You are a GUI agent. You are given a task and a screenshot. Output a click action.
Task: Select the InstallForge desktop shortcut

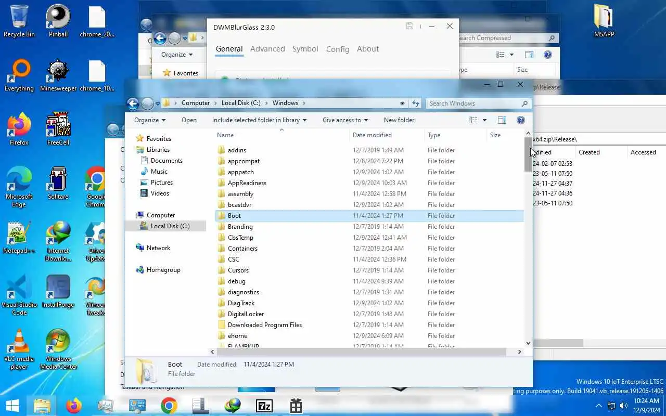coord(58,292)
